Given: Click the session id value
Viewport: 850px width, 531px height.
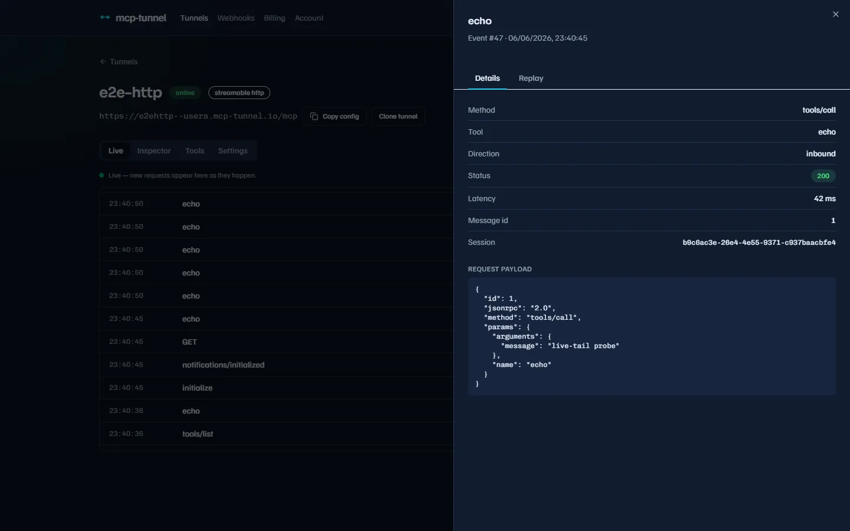Looking at the screenshot, I should pos(759,242).
